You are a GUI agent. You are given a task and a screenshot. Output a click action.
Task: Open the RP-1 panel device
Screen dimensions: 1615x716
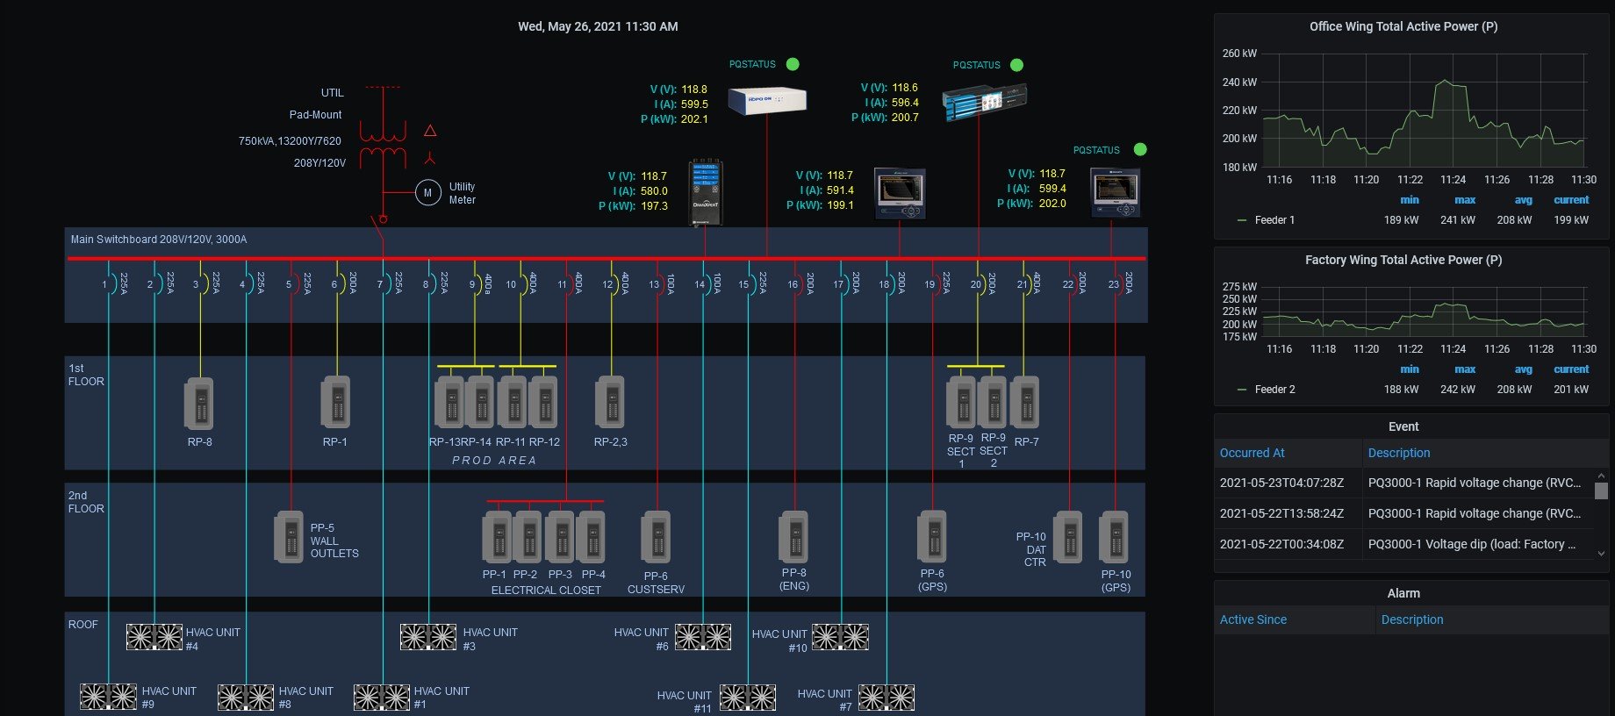[x=335, y=404]
